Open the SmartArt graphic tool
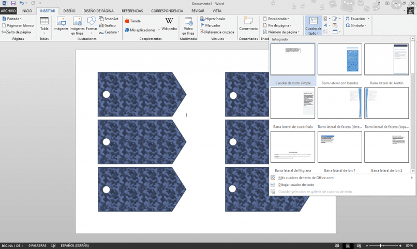The width and height of the screenshot is (417, 249). point(109,19)
